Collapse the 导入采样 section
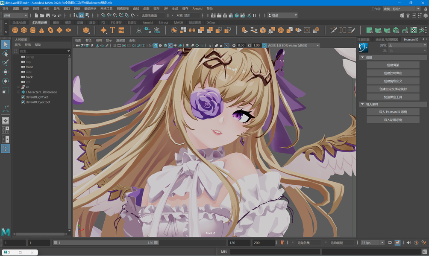 click(x=362, y=105)
